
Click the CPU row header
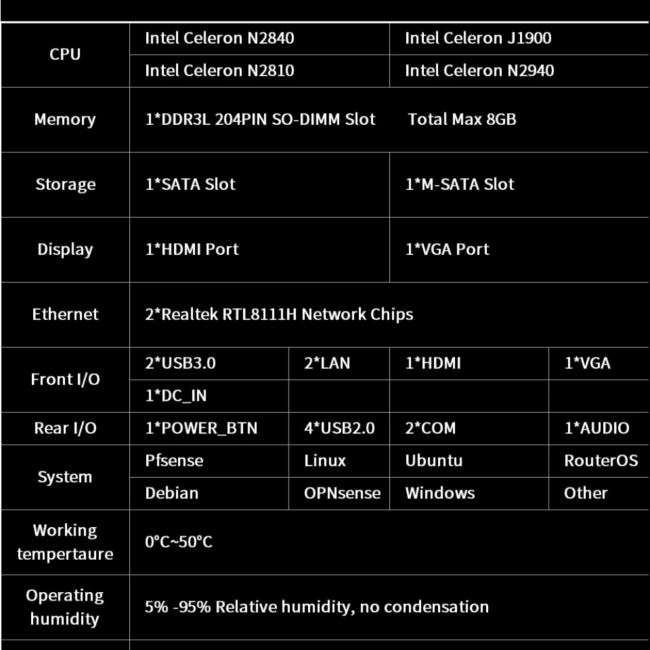[65, 55]
